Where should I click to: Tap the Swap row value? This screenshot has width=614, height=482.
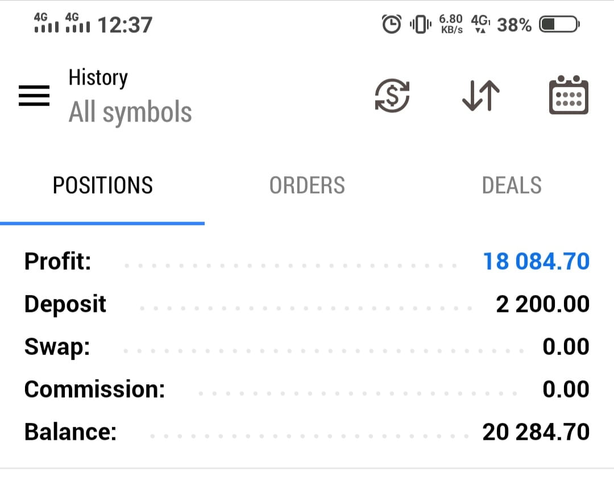pos(566,347)
